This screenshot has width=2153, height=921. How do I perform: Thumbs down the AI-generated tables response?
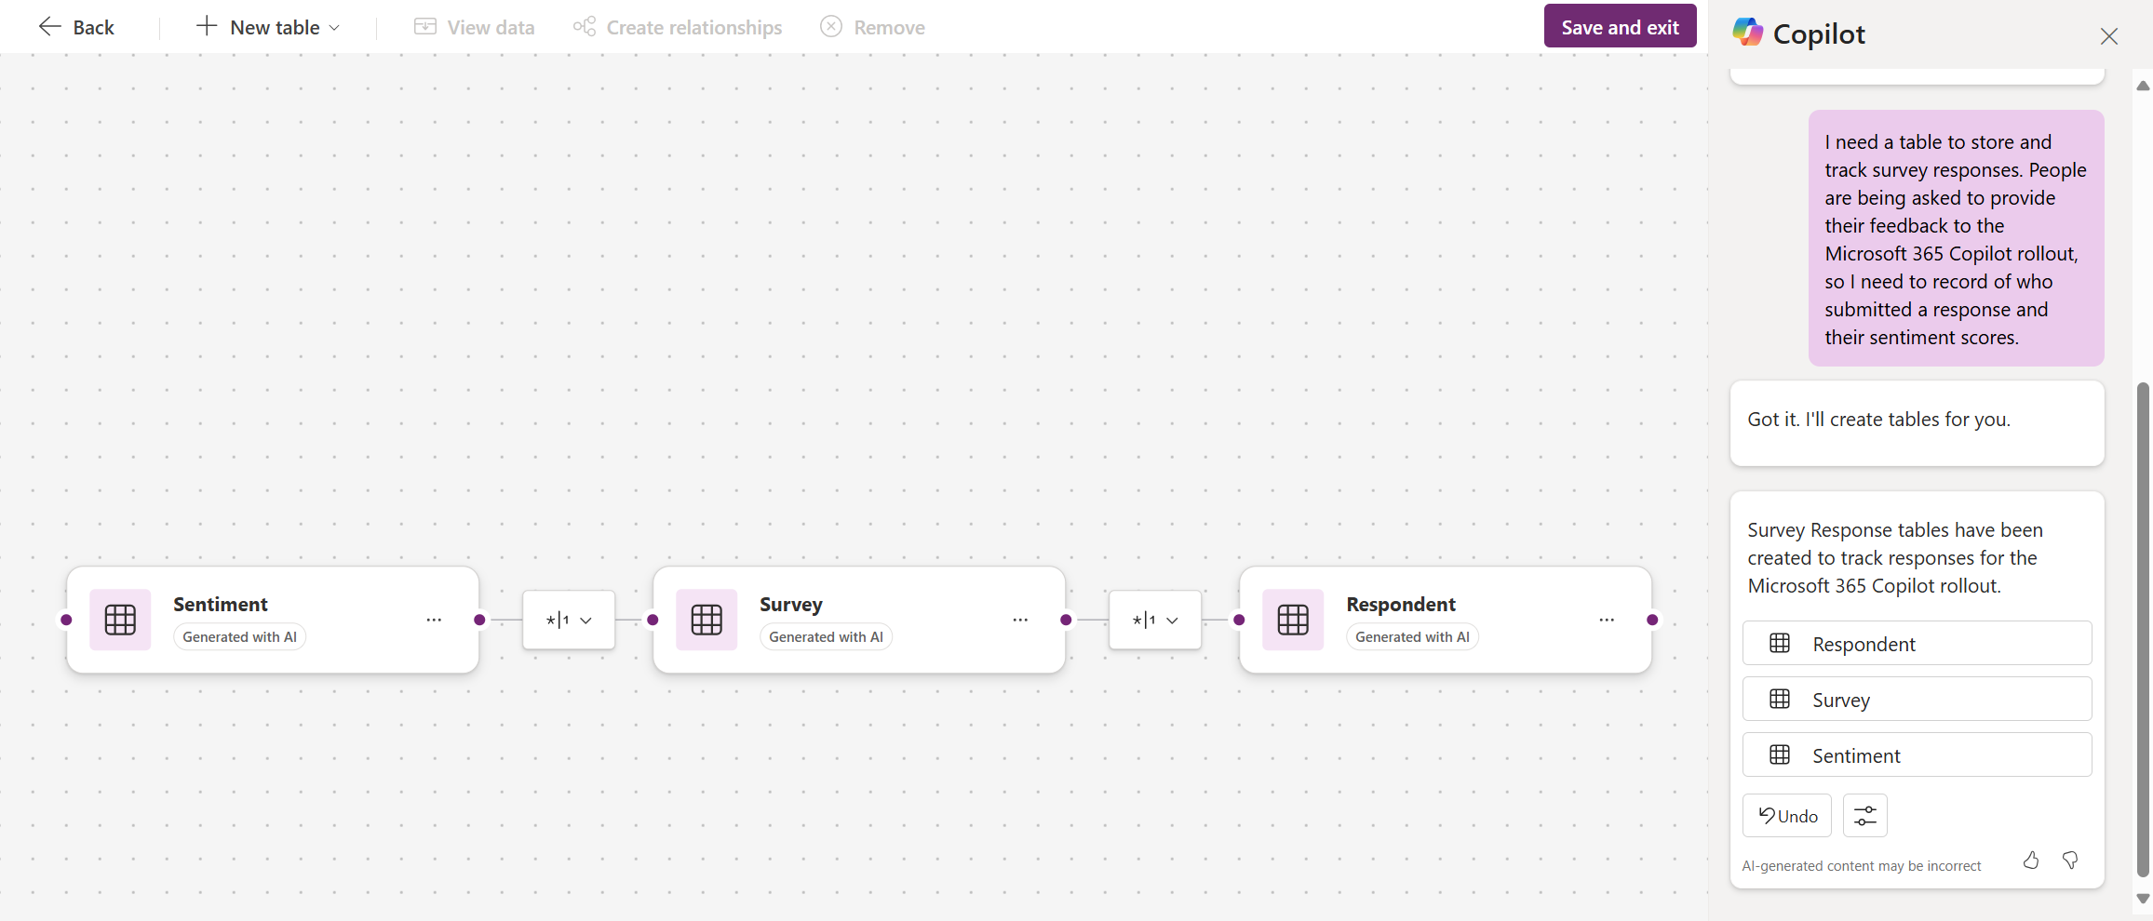pyautogui.click(x=2070, y=861)
